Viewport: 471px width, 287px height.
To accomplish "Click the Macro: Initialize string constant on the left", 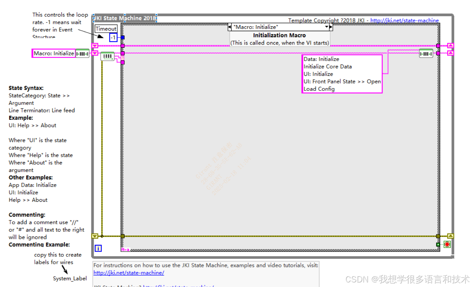I will (x=54, y=53).
